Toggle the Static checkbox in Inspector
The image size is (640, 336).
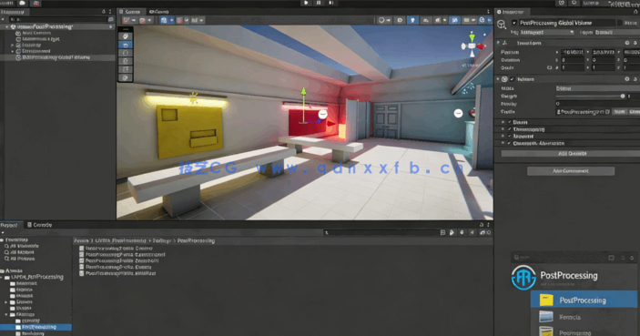point(620,23)
